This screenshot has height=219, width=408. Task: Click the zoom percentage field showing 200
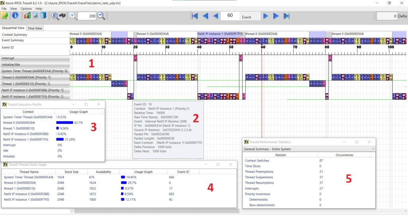point(87,16)
